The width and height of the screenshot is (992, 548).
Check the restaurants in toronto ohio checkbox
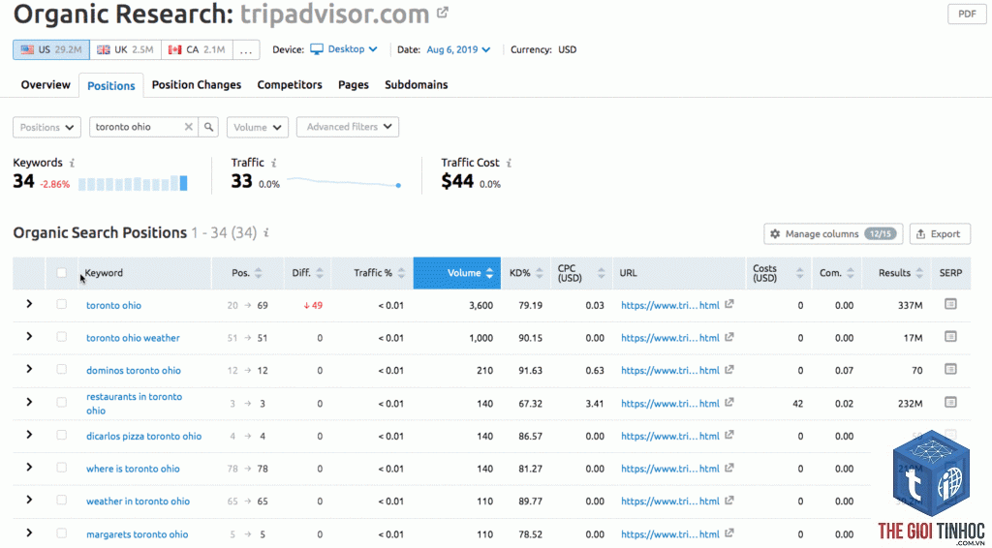pyautogui.click(x=61, y=402)
